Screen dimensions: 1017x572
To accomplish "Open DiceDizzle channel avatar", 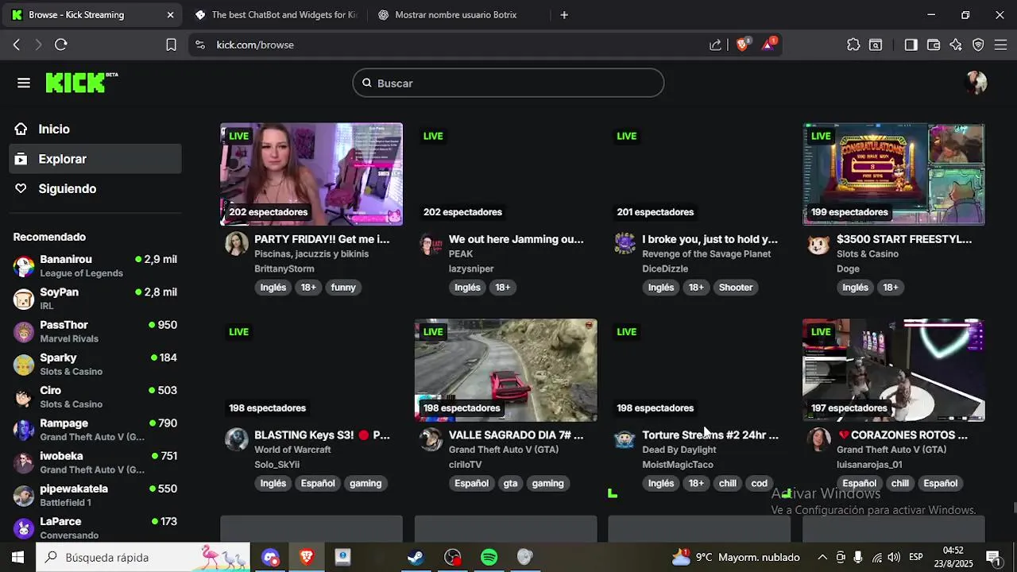I will 625,244.
